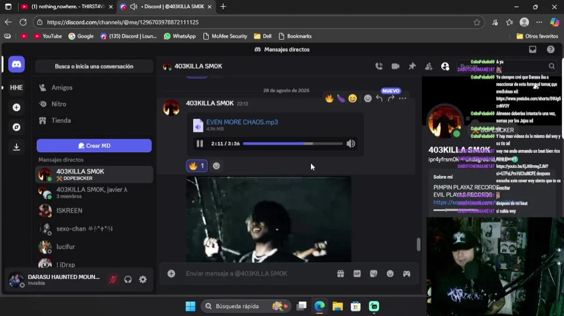Open browser settings and more menu
The image size is (564, 316).
click(539, 22)
